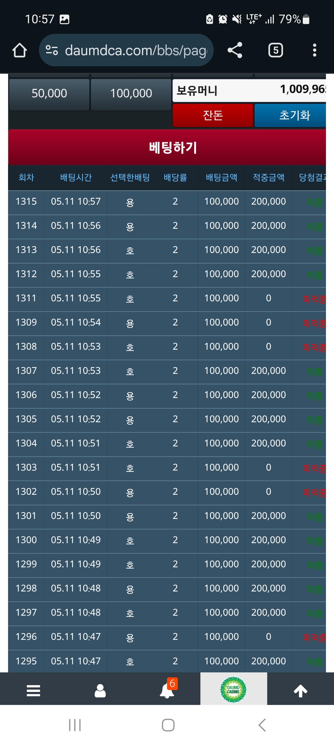Image resolution: width=334 pixels, height=744 pixels.
Task: Click the 호 selection in row 1304
Action: [130, 445]
